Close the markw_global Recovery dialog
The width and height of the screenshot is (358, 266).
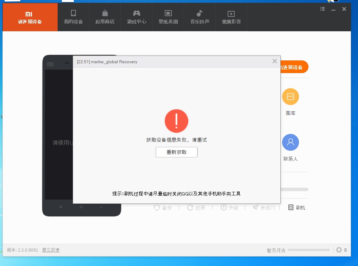click(x=275, y=61)
